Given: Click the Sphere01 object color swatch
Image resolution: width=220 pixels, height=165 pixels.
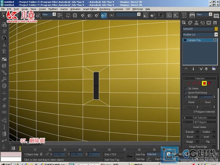Looking at the screenshot, I should pos(216,29).
